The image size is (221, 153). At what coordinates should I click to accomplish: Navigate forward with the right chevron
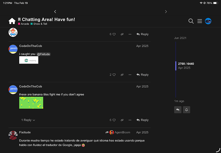[x=166, y=11]
